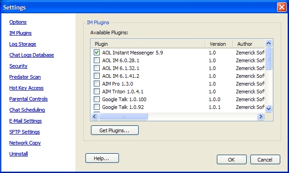Enable Google Talk 1.0.92 checkbox

(96, 107)
